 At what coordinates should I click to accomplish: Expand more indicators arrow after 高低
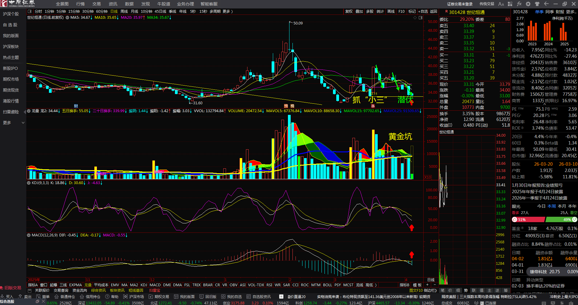click(x=376, y=285)
